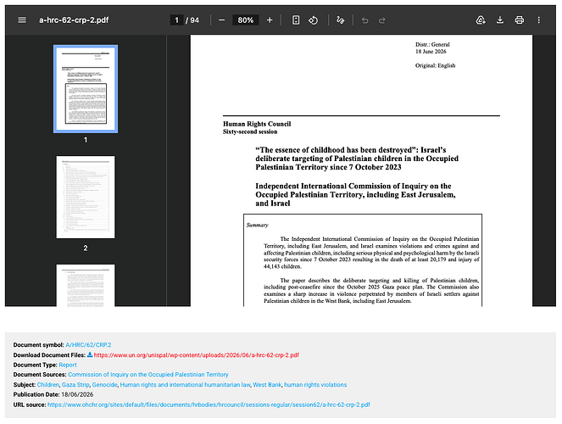Select the draw annotation tool
The width and height of the screenshot is (562, 424).
pyautogui.click(x=340, y=20)
